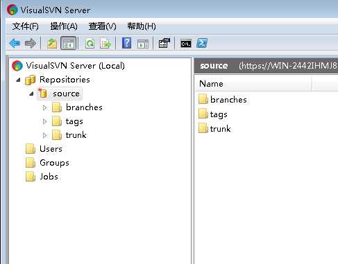
Task: Open the 查看(V) menu
Action: coord(103,26)
